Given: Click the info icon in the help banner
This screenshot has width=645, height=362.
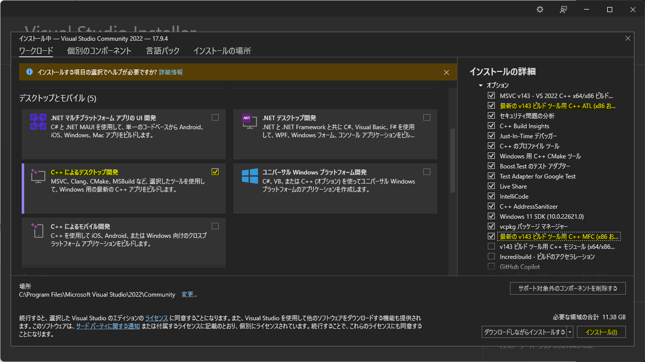Looking at the screenshot, I should [29, 72].
